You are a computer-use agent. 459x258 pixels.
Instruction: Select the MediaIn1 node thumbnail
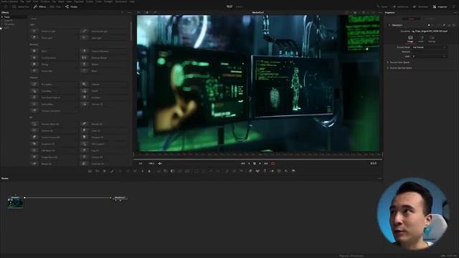pyautogui.click(x=15, y=202)
